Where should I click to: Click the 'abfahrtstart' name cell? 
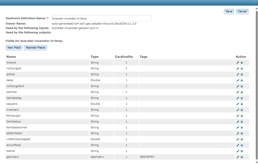48,133
